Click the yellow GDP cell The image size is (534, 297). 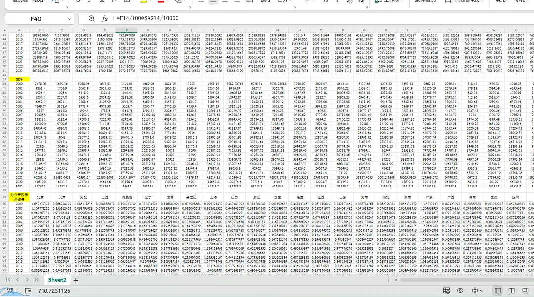pos(19,79)
